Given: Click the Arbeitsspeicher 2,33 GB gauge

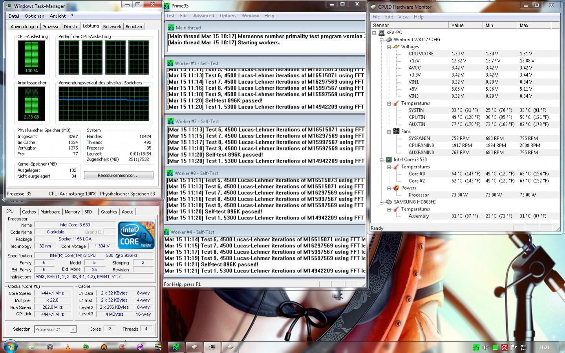Looking at the screenshot, I should click(x=31, y=104).
